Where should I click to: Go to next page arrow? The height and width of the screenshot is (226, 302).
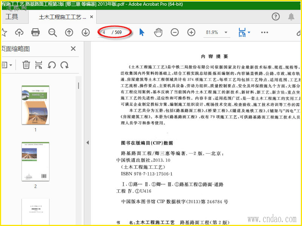click(x=86, y=32)
